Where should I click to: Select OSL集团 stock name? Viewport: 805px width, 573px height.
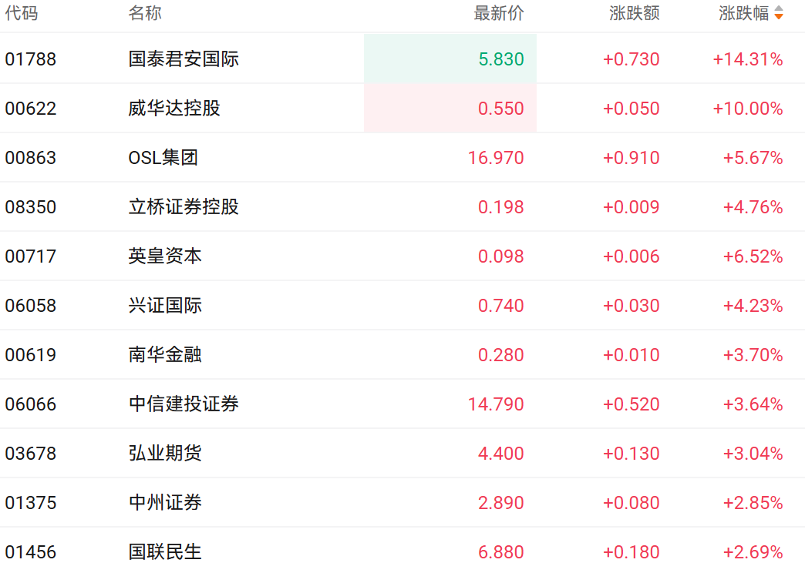click(x=163, y=158)
